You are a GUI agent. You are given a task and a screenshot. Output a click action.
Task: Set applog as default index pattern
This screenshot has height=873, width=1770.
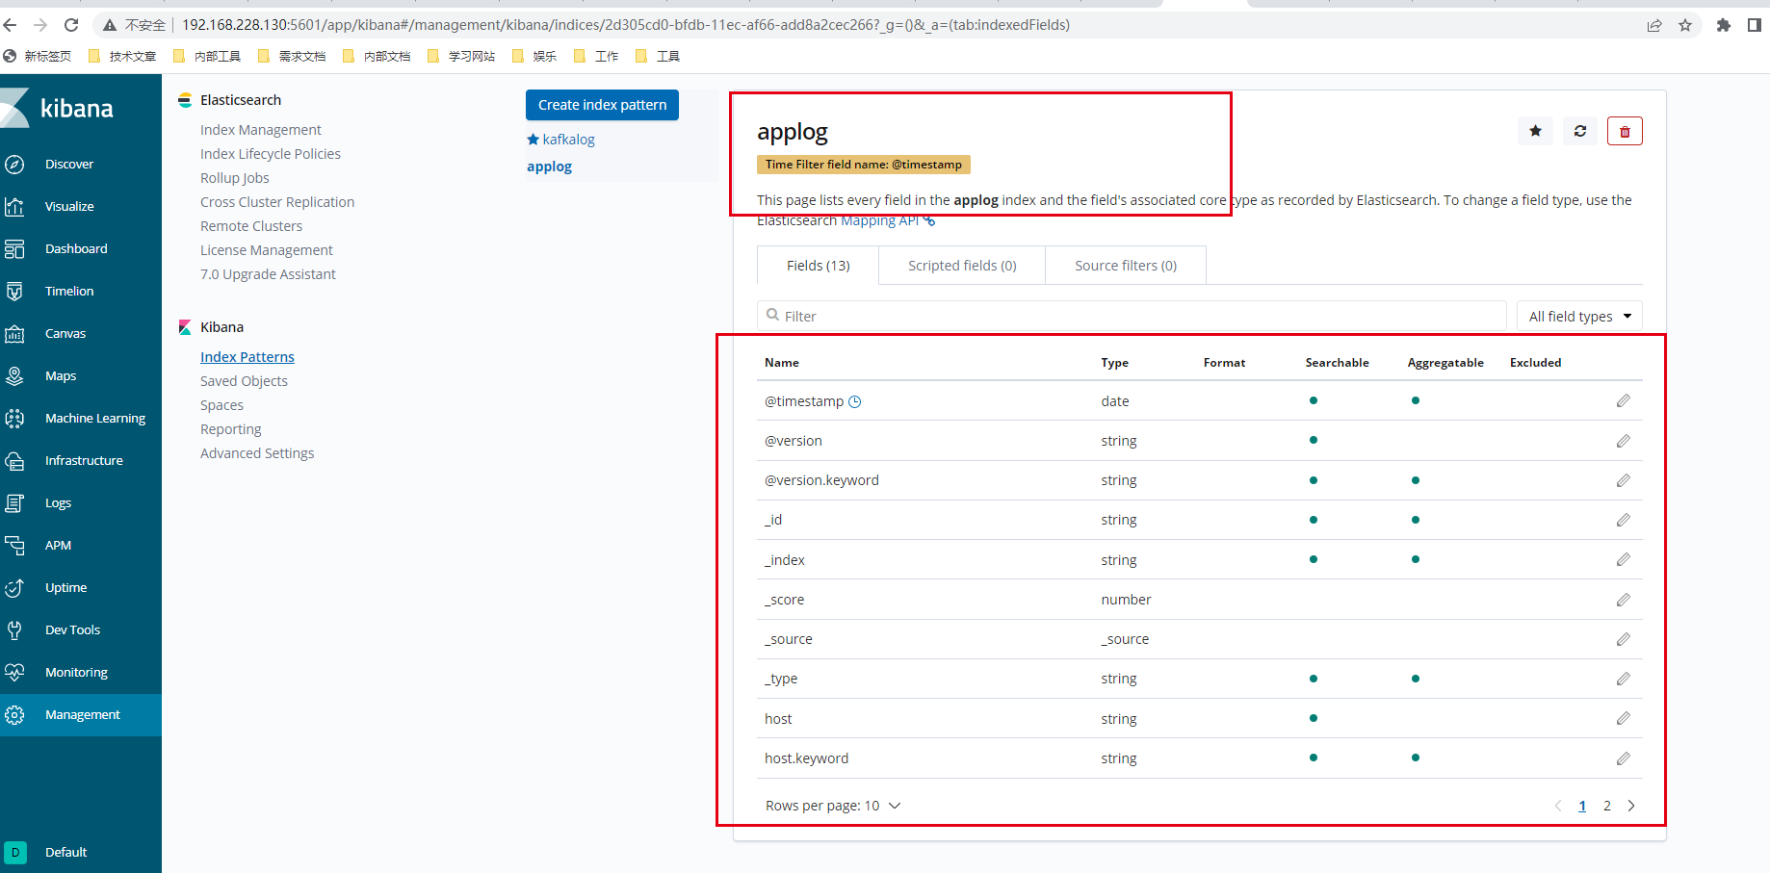click(x=1535, y=130)
